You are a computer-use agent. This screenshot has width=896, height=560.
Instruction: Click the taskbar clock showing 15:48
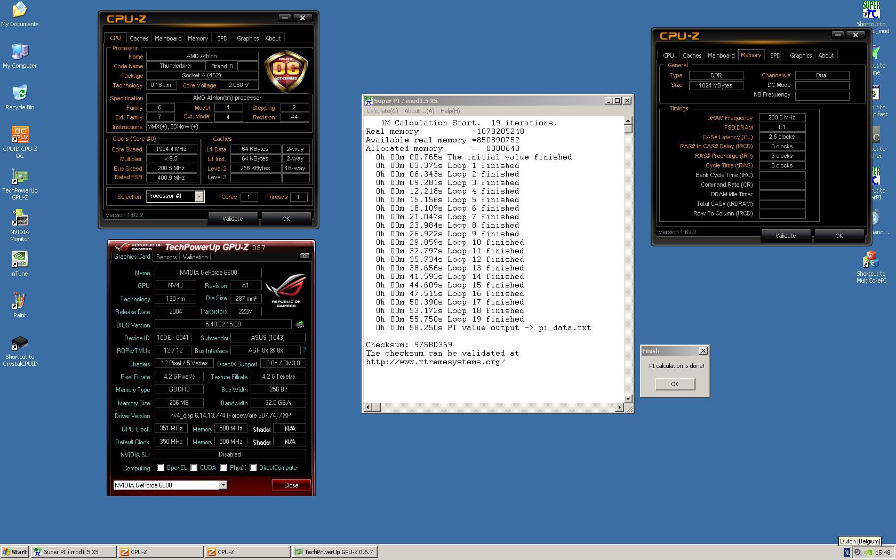[883, 553]
